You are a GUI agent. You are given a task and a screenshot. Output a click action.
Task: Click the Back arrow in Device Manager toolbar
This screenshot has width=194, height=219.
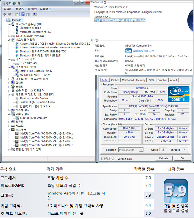(x=5, y=14)
